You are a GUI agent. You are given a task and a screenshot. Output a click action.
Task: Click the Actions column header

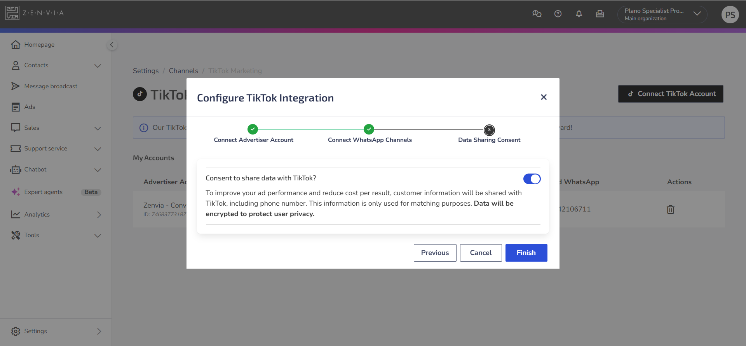679,182
